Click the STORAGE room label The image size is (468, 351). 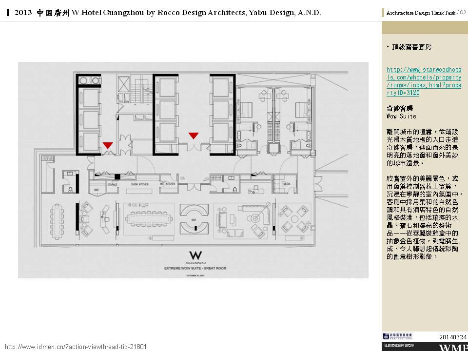pyautogui.click(x=113, y=185)
